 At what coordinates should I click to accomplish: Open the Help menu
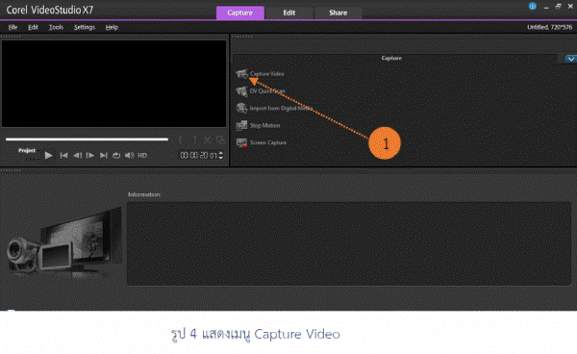point(112,27)
